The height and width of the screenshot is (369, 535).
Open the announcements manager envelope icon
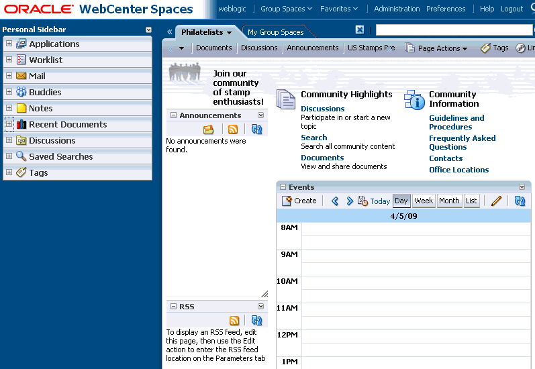tap(209, 129)
